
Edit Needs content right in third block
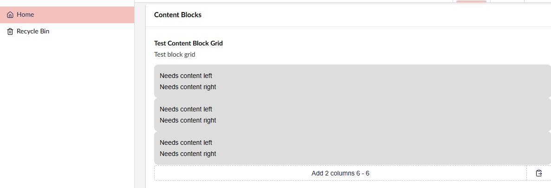click(188, 154)
